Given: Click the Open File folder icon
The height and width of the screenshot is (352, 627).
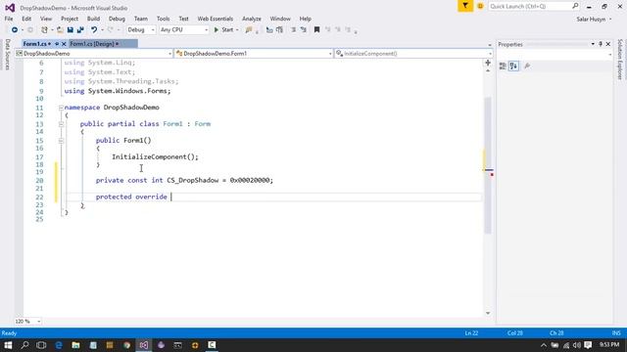Looking at the screenshot, I should (60, 30).
